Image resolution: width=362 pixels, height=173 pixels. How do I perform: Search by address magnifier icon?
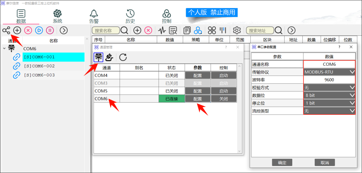pos(279,30)
